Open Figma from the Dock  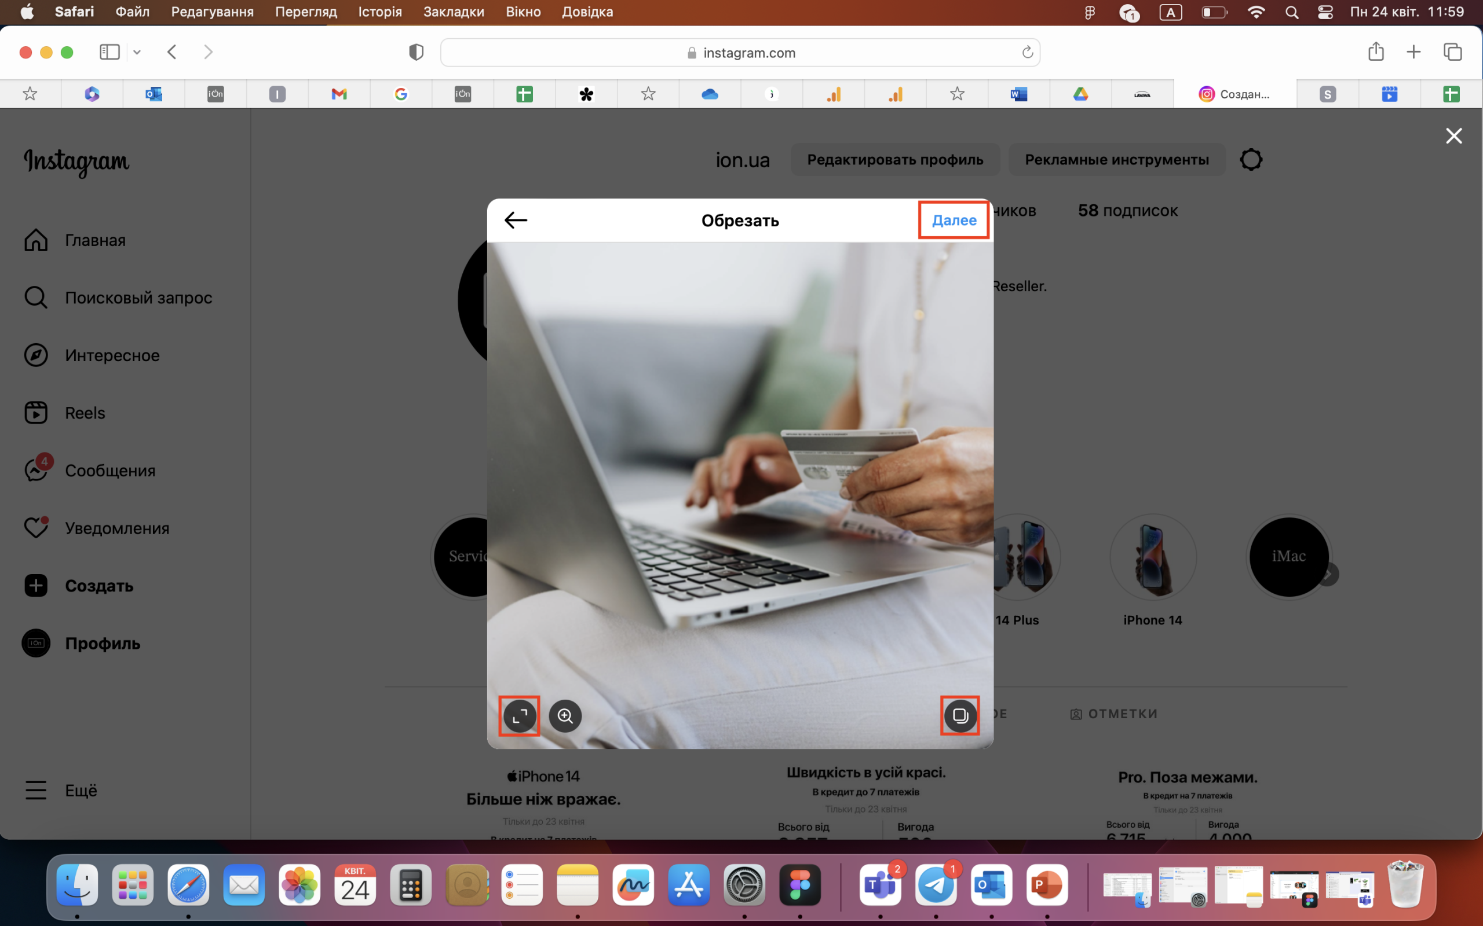click(x=799, y=885)
